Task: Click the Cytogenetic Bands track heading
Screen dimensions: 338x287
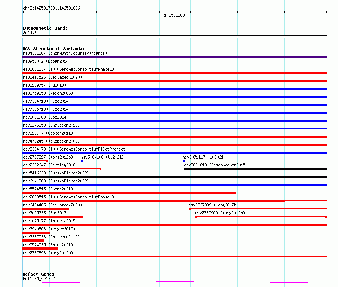Action: (x=45, y=28)
